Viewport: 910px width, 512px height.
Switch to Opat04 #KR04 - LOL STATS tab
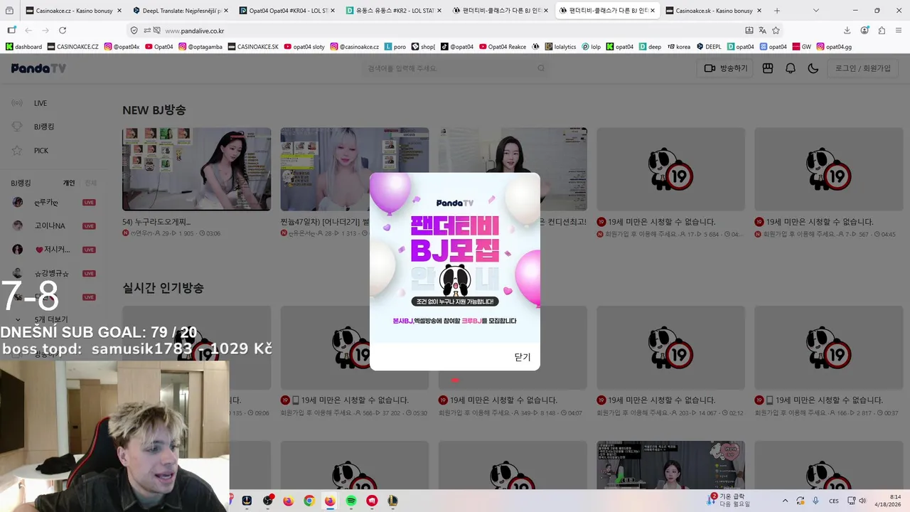tap(287, 11)
